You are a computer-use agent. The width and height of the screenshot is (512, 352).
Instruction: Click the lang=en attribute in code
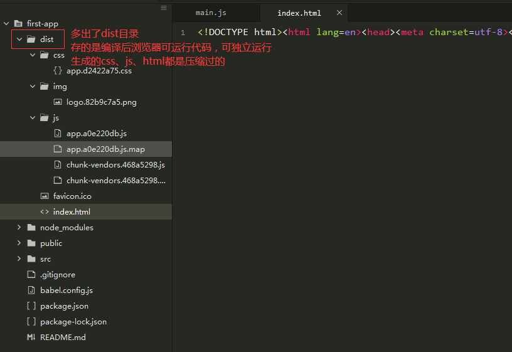click(x=336, y=32)
